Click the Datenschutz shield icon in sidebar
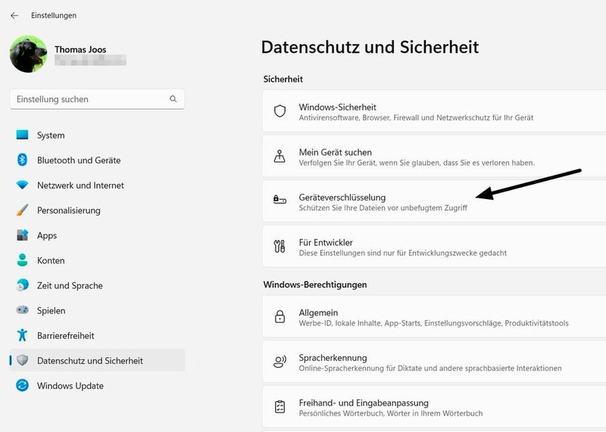This screenshot has height=432, width=606. 23,360
